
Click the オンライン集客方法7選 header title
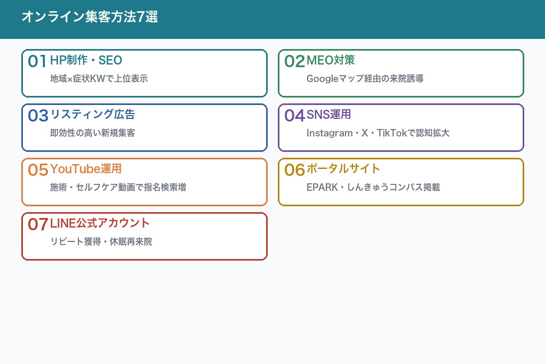(89, 18)
